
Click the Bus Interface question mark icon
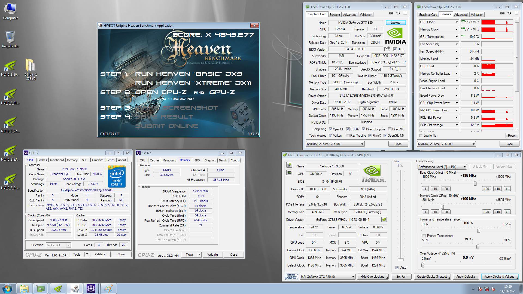[x=405, y=62]
